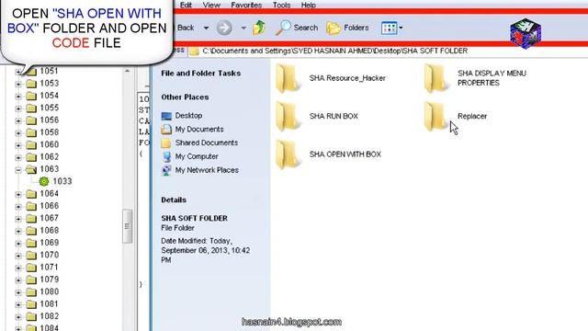
Task: Open the SHA RUN BOX folder icon
Action: point(288,117)
